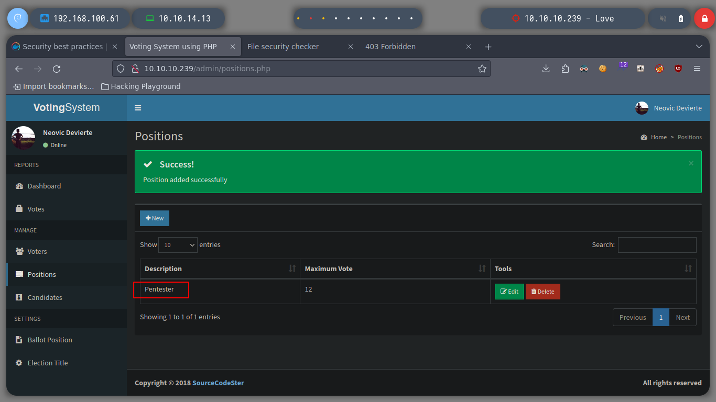Viewport: 716px width, 402px height.
Task: Switch to the File security checker tab
Action: point(300,47)
